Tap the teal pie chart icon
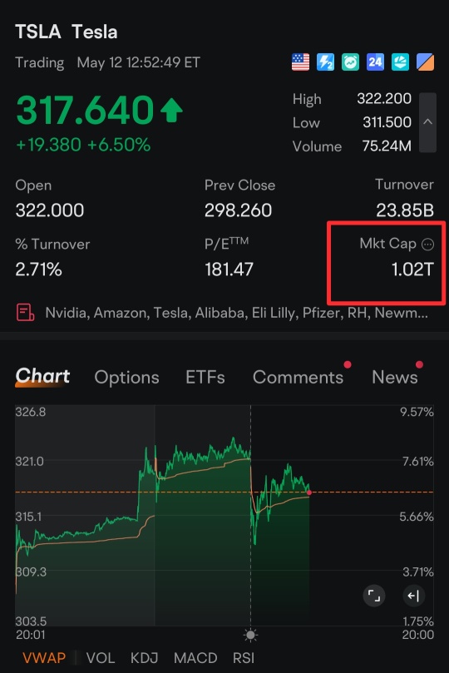Viewport: 449px width, 673px height. click(400, 62)
